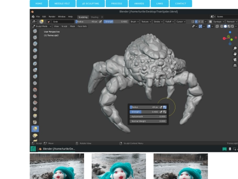Switch to the Shading workspace tab
Screen dimensions: 238x179
tap(94, 17)
